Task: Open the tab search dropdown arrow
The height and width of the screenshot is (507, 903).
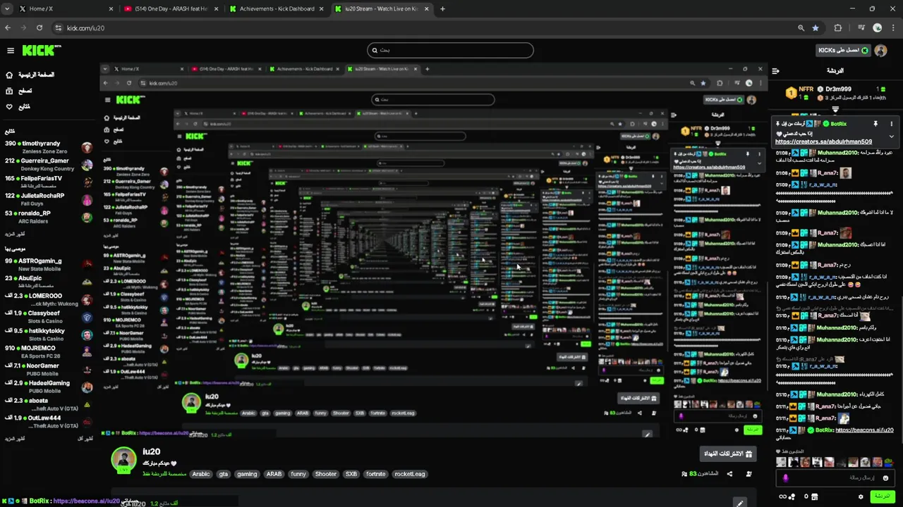Action: point(7,9)
